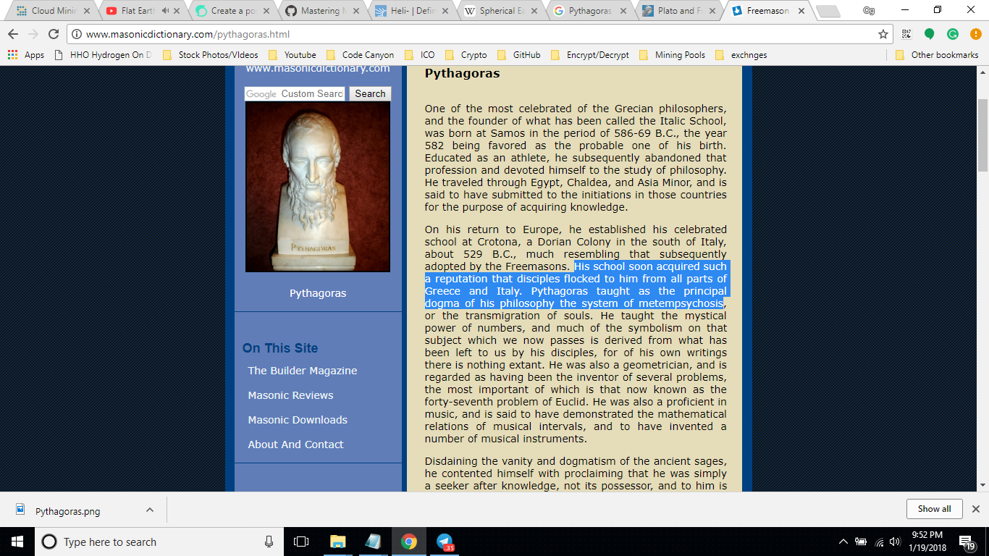Click the Grammarly extension icon
The image size is (989, 556).
click(951, 33)
